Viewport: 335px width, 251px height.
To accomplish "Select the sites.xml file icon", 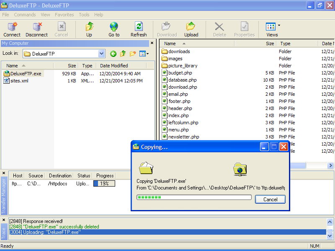I will (x=7, y=81).
